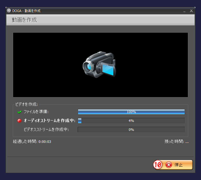Click the DOGA film reel icon in title bar
Image resolution: width=201 pixels, height=180 pixels.
9,11
